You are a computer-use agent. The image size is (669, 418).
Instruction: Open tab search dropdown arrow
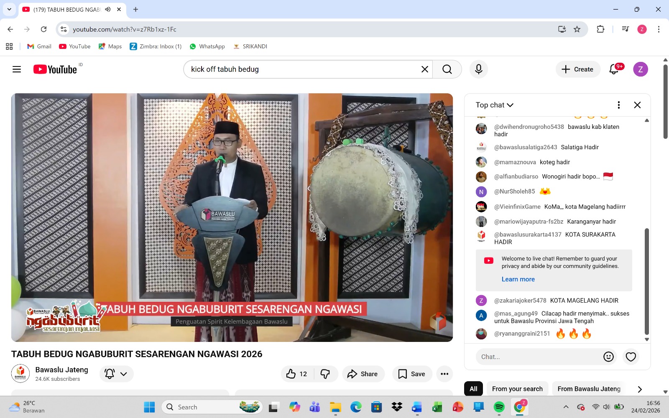pyautogui.click(x=9, y=9)
